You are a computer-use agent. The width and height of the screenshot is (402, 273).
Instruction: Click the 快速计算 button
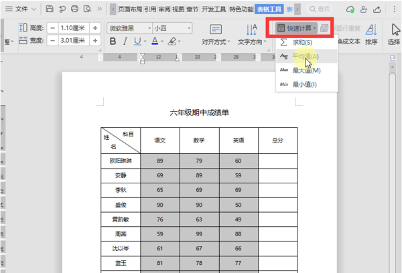tap(296, 28)
